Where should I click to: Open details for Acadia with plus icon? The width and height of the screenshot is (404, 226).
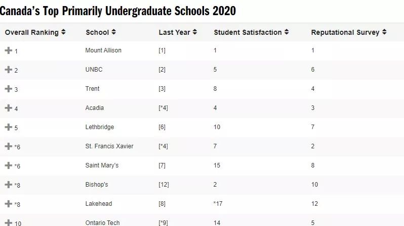click(9, 108)
